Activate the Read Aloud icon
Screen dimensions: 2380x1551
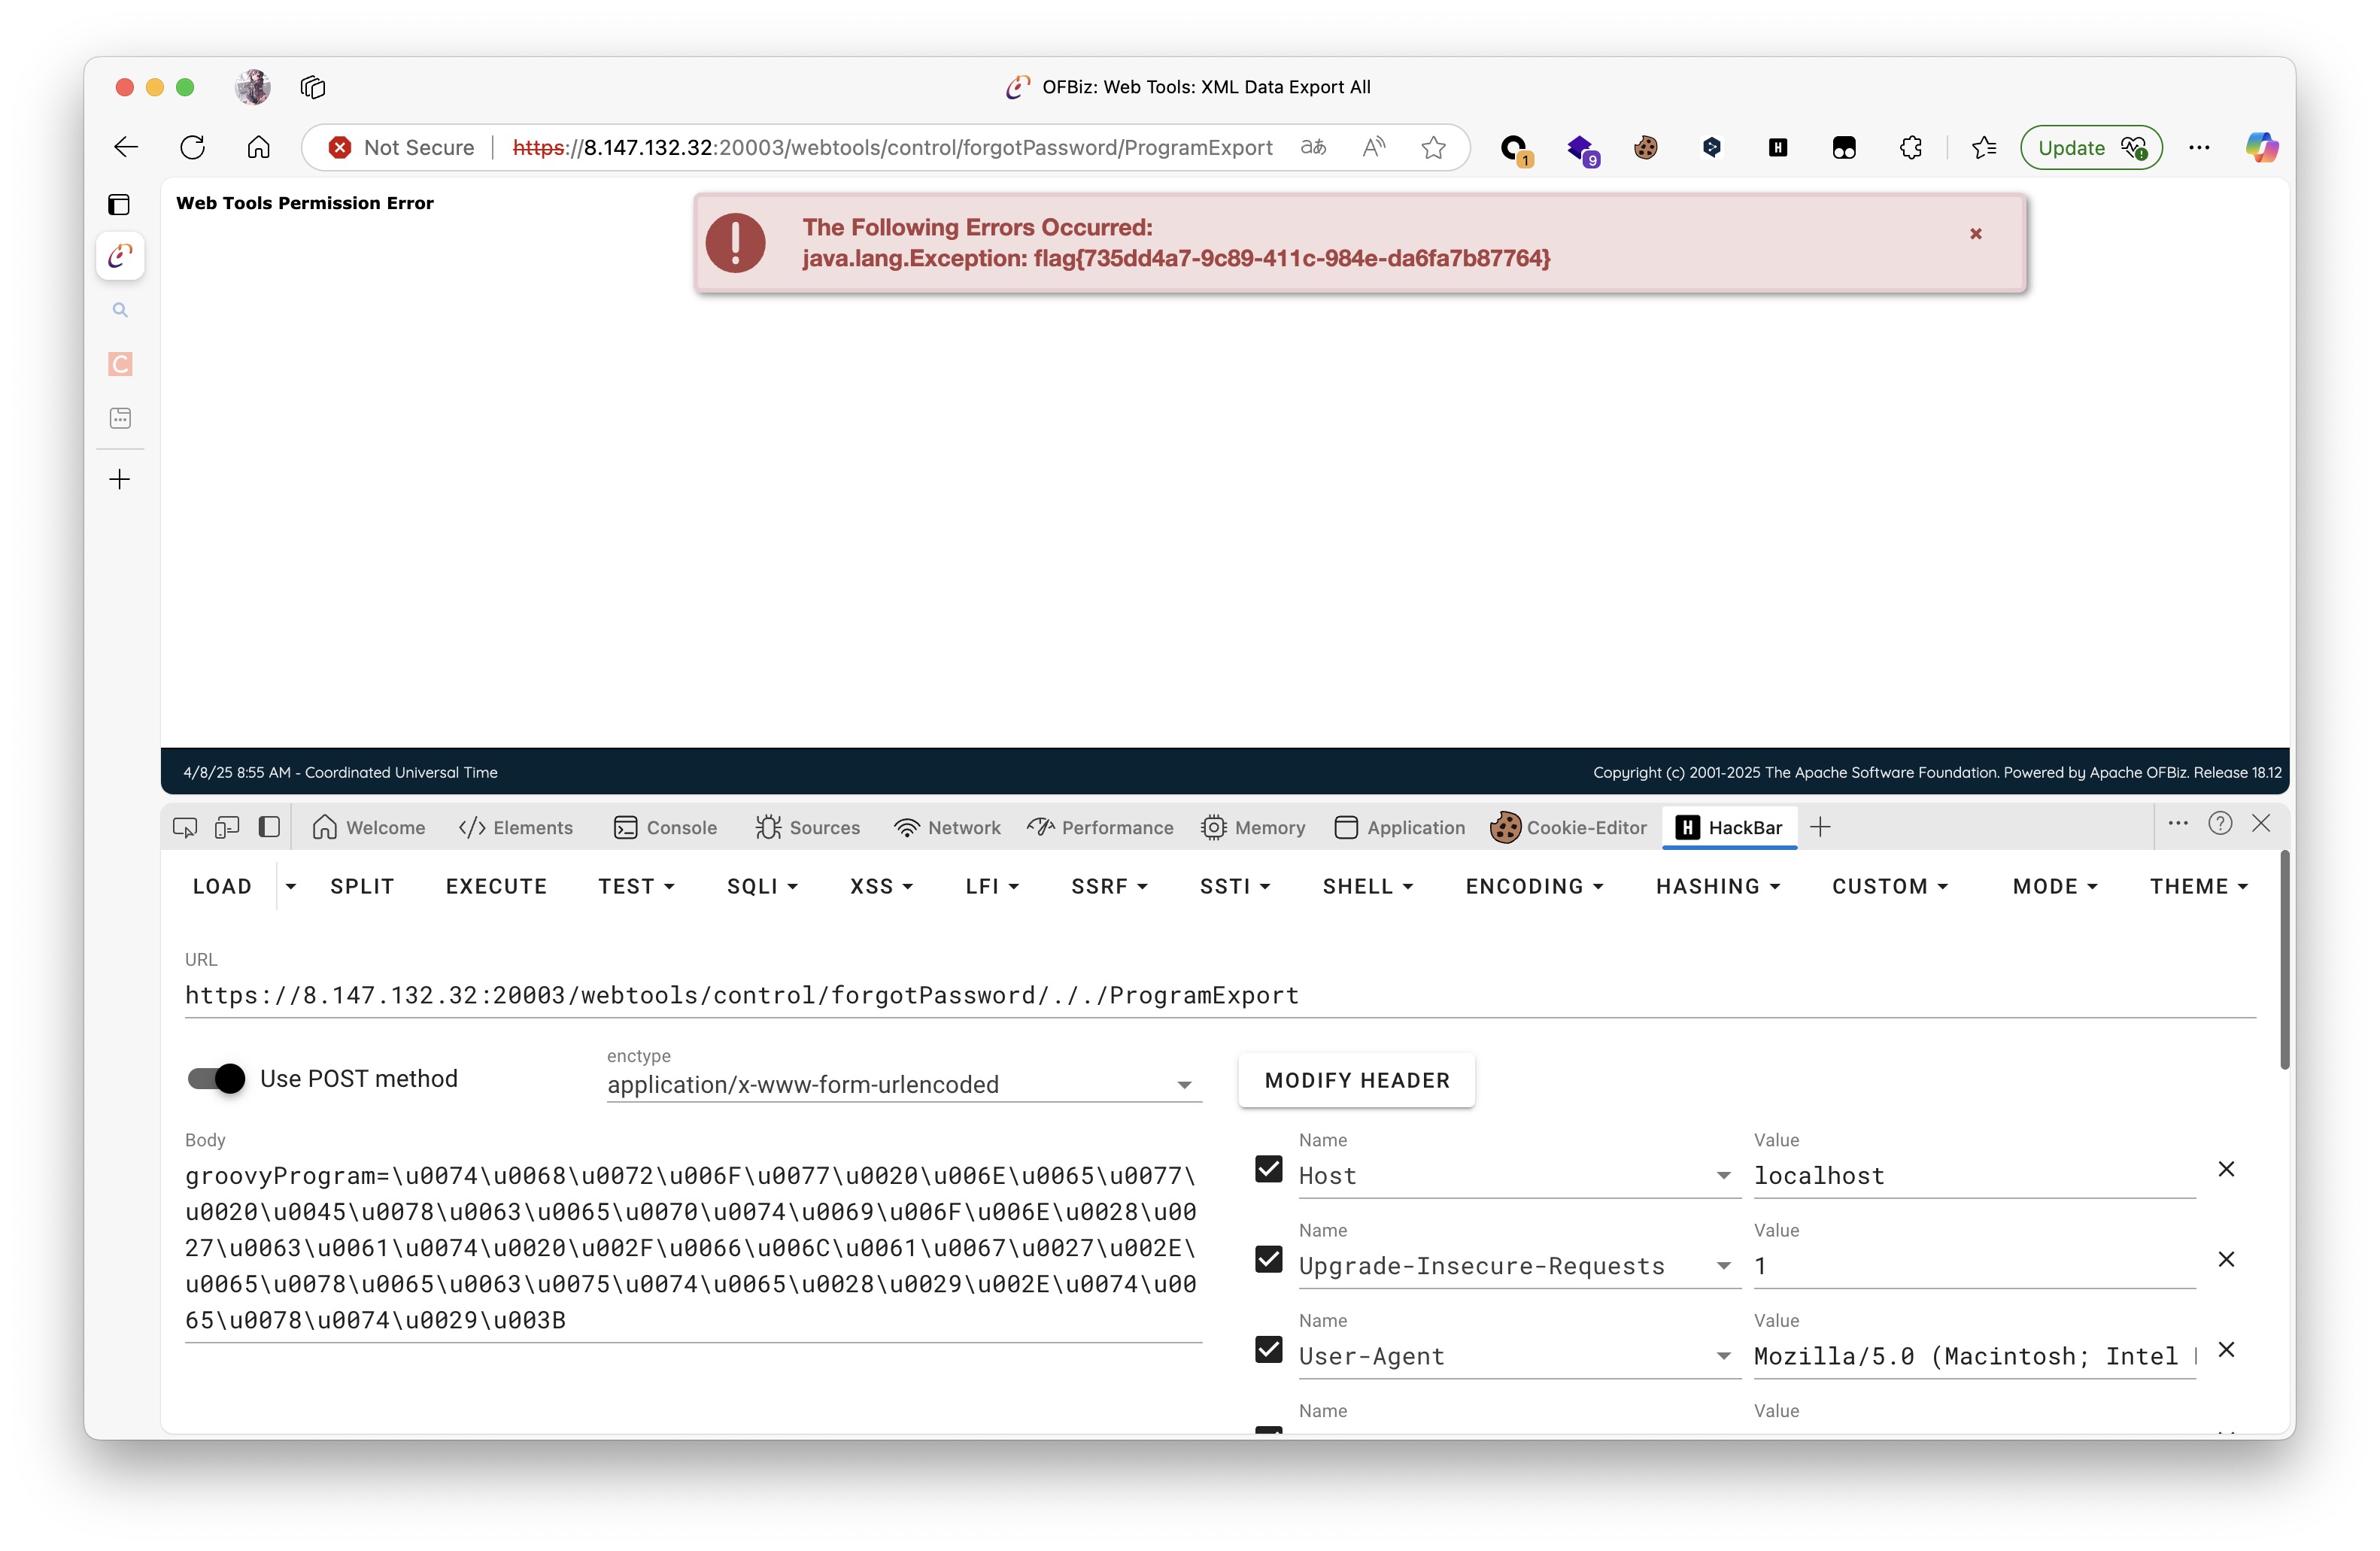1374,147
